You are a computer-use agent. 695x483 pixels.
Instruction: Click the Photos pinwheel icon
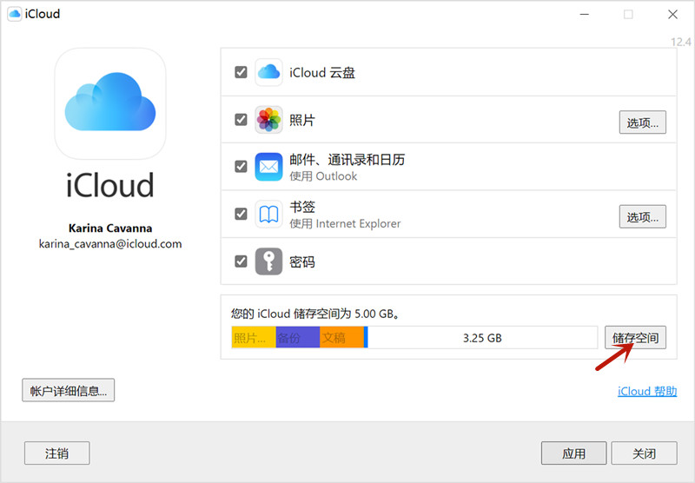[268, 120]
